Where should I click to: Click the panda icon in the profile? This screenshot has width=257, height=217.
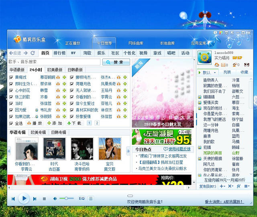point(247,65)
